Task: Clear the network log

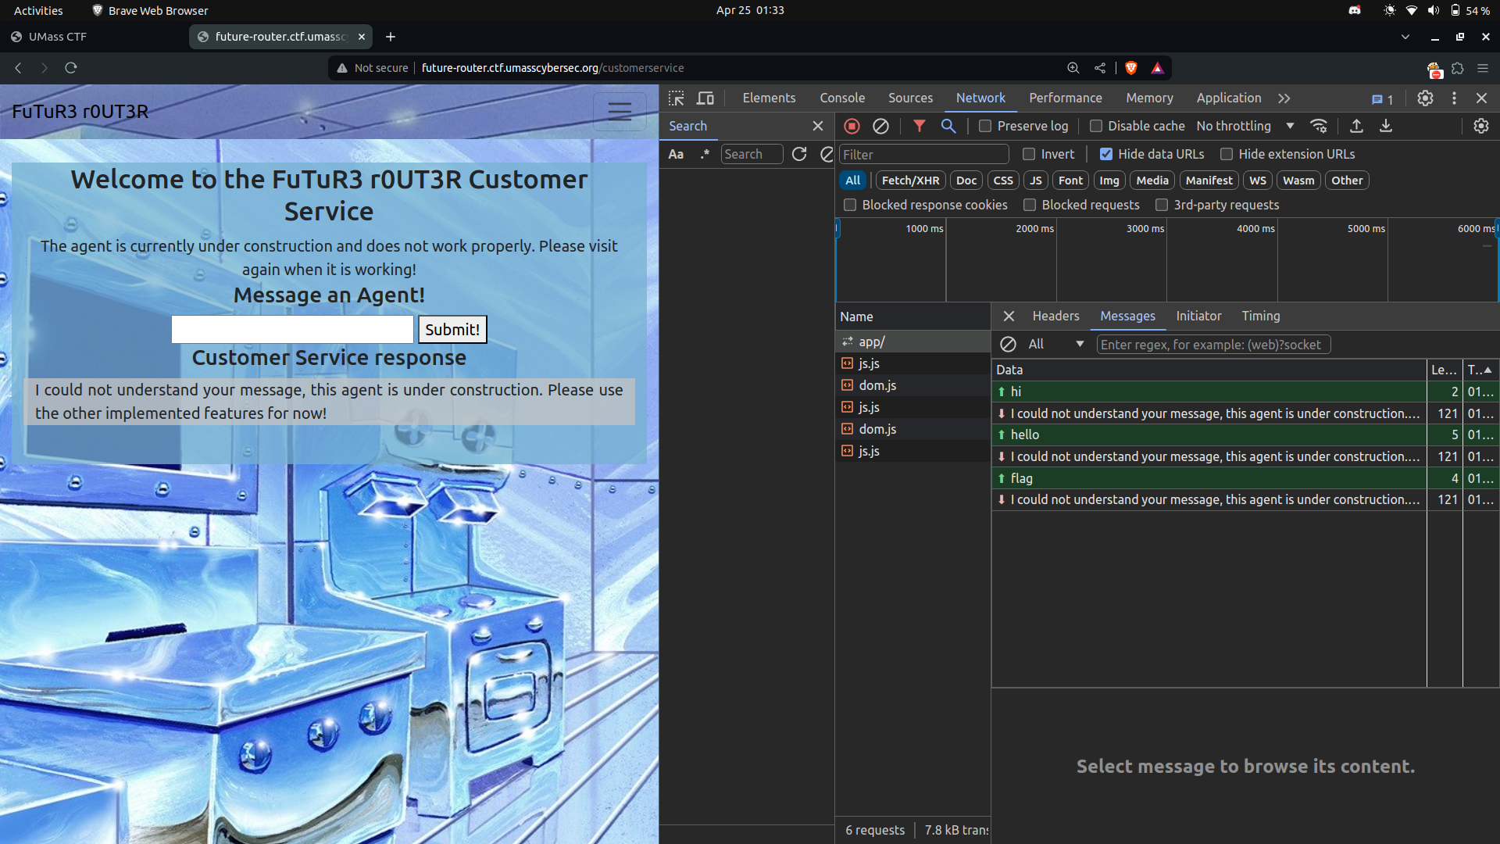Action: pyautogui.click(x=880, y=126)
